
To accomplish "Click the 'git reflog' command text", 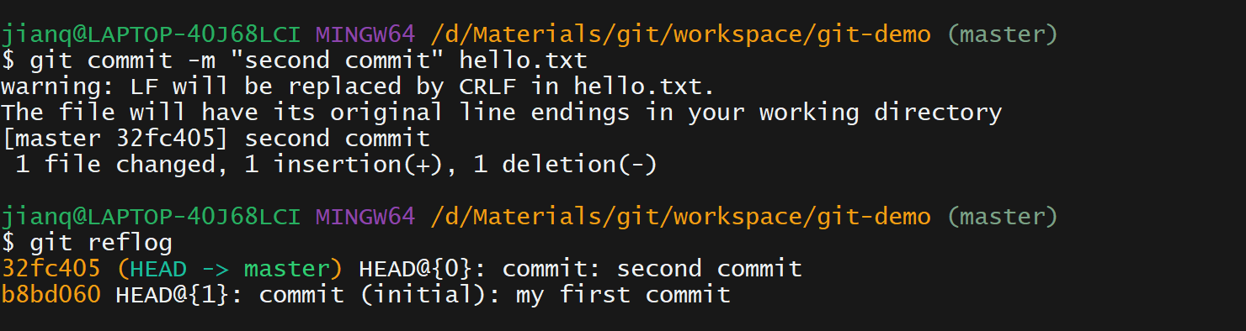I will point(101,244).
